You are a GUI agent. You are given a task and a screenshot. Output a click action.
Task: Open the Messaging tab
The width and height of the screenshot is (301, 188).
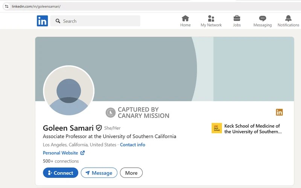[262, 21]
